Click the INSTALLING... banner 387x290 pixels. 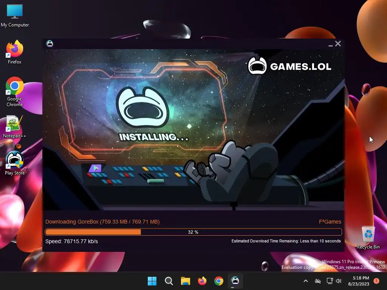point(153,137)
